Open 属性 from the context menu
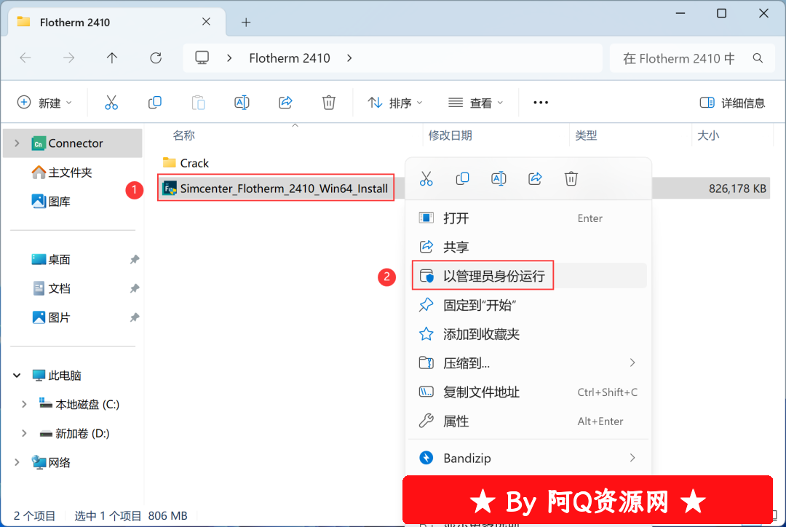This screenshot has width=786, height=527. pos(528,421)
